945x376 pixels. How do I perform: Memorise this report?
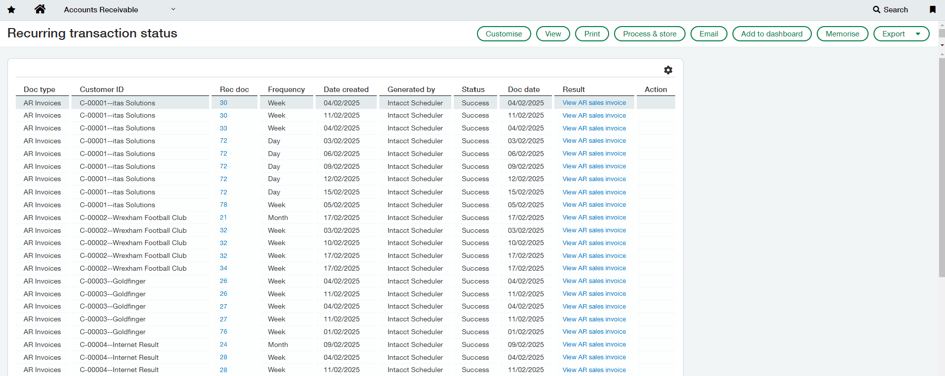point(842,34)
